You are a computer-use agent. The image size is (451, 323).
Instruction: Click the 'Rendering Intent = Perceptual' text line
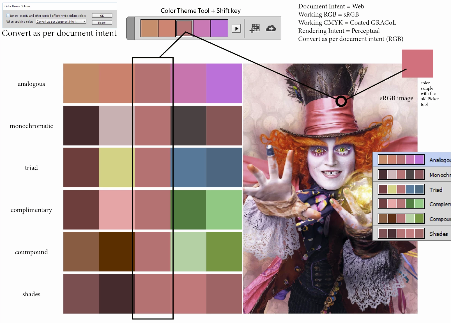point(339,31)
